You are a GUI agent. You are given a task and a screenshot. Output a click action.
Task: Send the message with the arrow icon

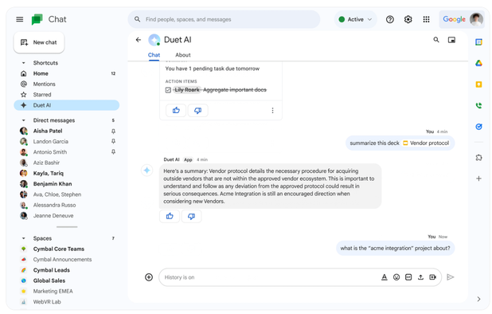tap(451, 277)
